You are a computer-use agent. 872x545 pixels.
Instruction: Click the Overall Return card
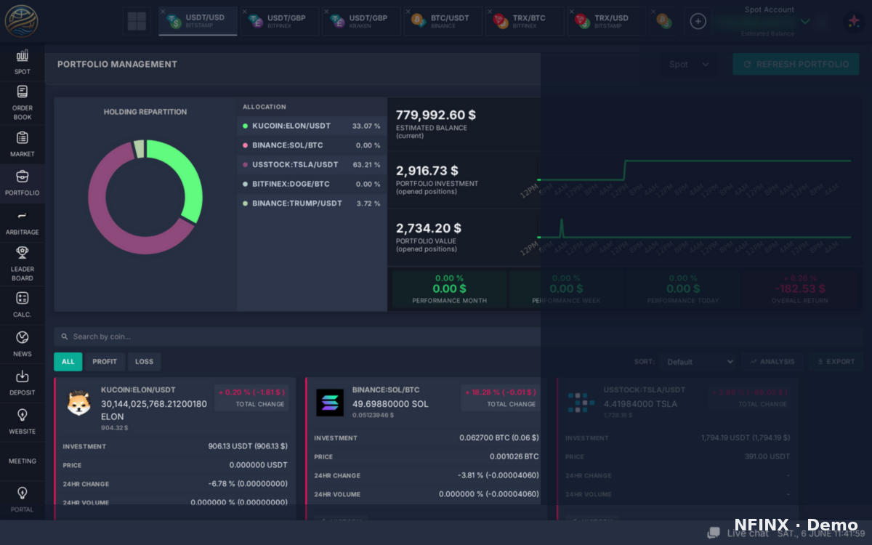800,288
